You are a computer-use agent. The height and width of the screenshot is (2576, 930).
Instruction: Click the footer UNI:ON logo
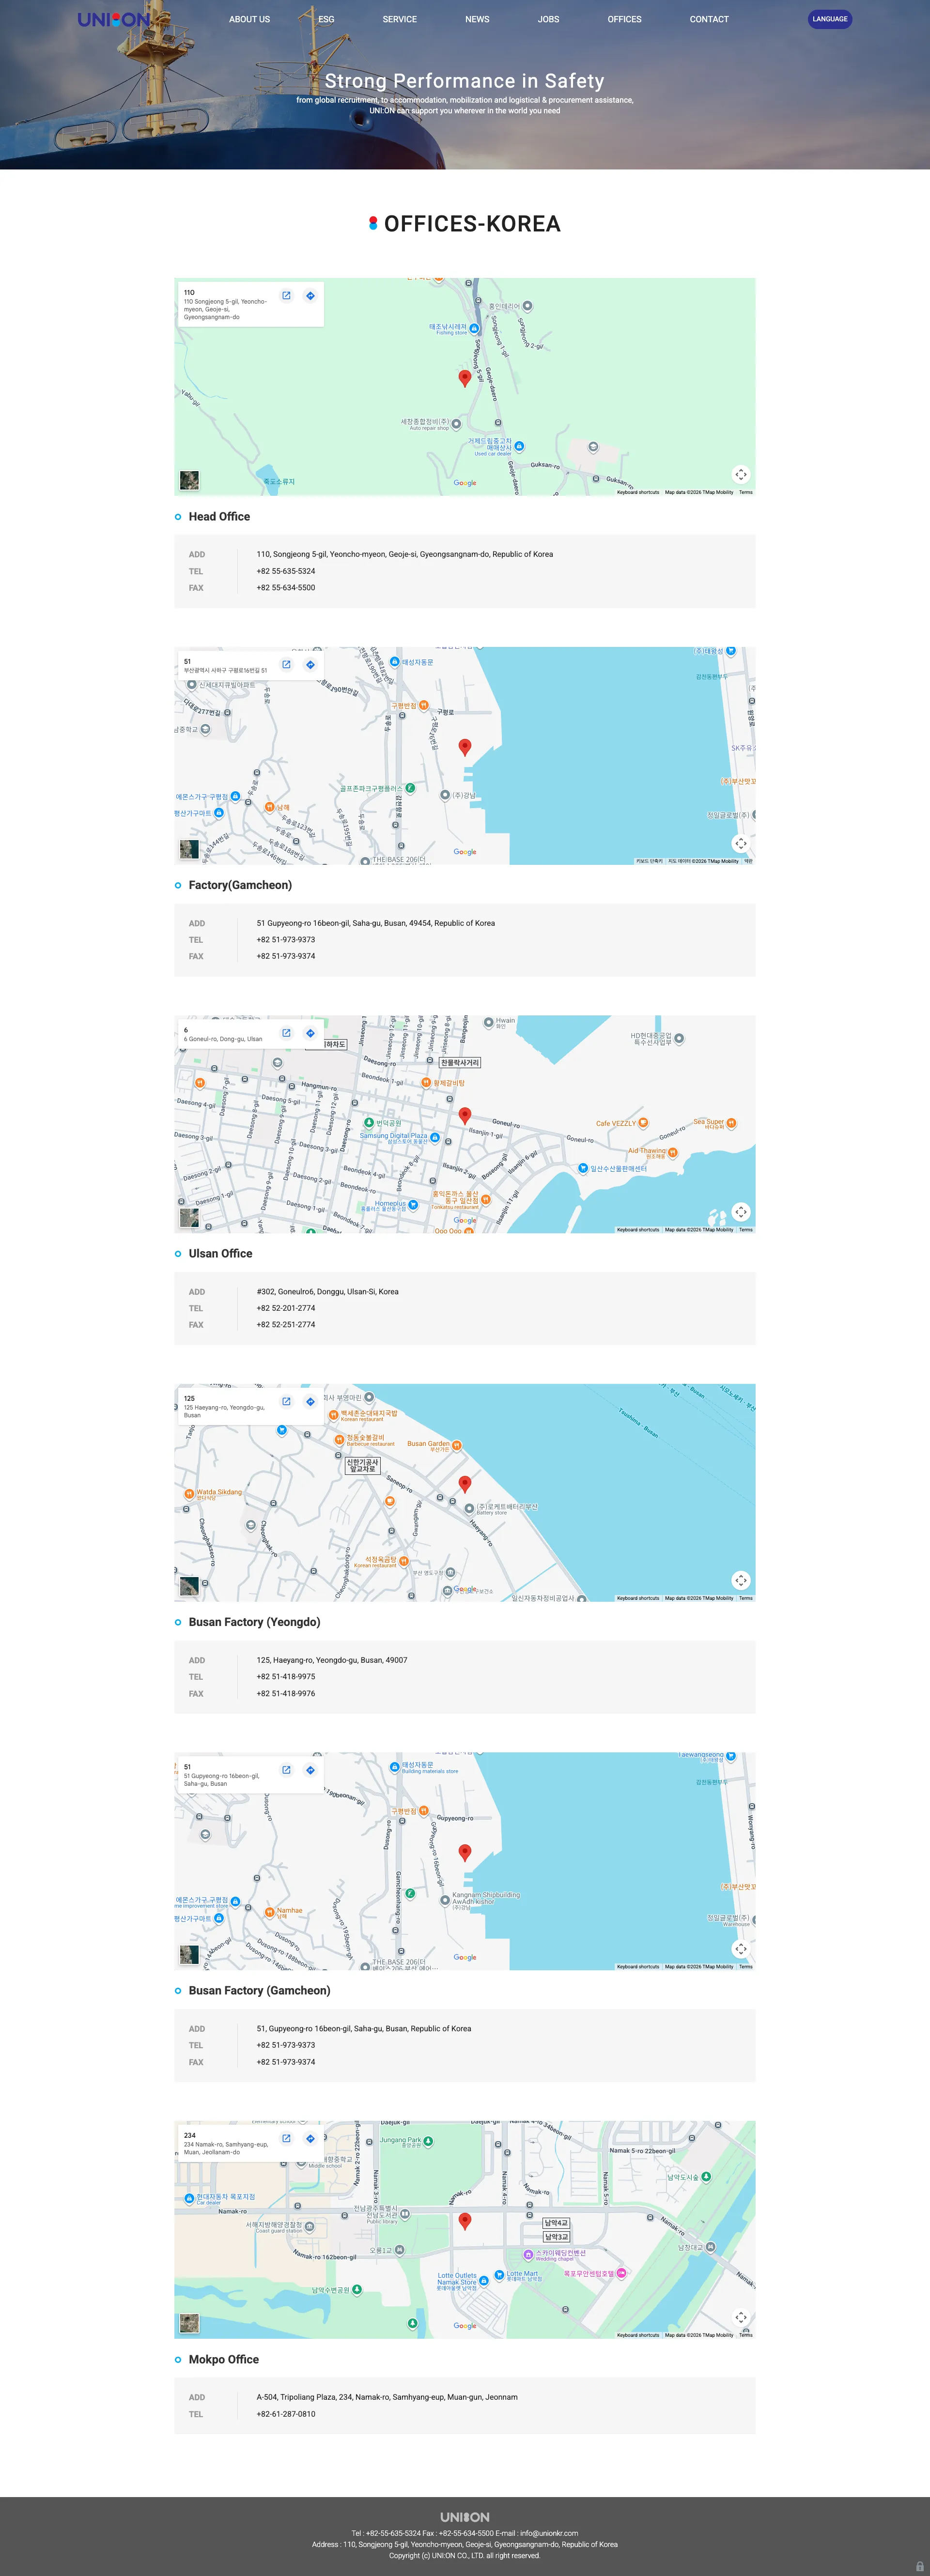465,2517
